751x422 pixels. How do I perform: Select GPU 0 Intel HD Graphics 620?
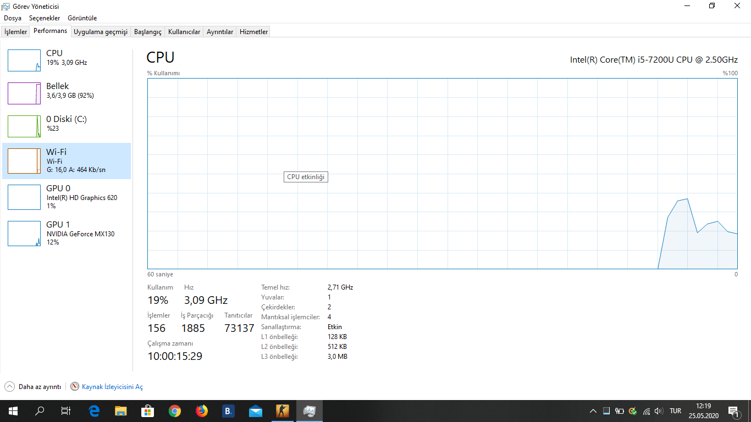pyautogui.click(x=67, y=197)
